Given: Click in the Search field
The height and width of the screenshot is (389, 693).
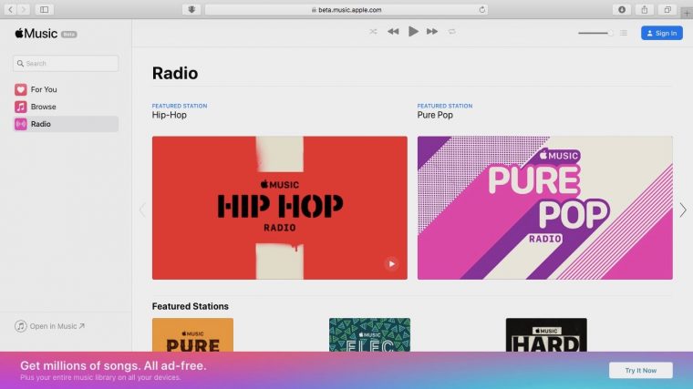Looking at the screenshot, I should (x=66, y=64).
